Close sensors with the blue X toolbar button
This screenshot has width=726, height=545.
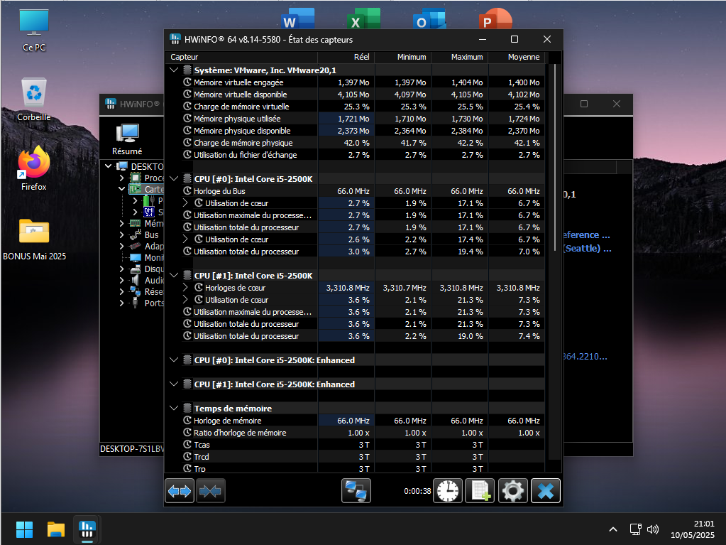click(546, 491)
